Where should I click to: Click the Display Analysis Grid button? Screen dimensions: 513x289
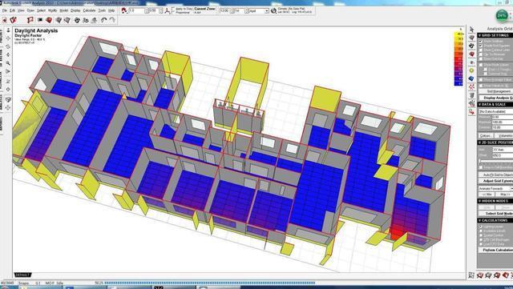496,98
